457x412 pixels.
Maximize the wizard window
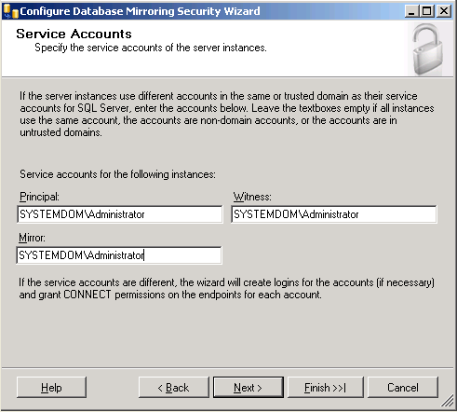coord(427,11)
